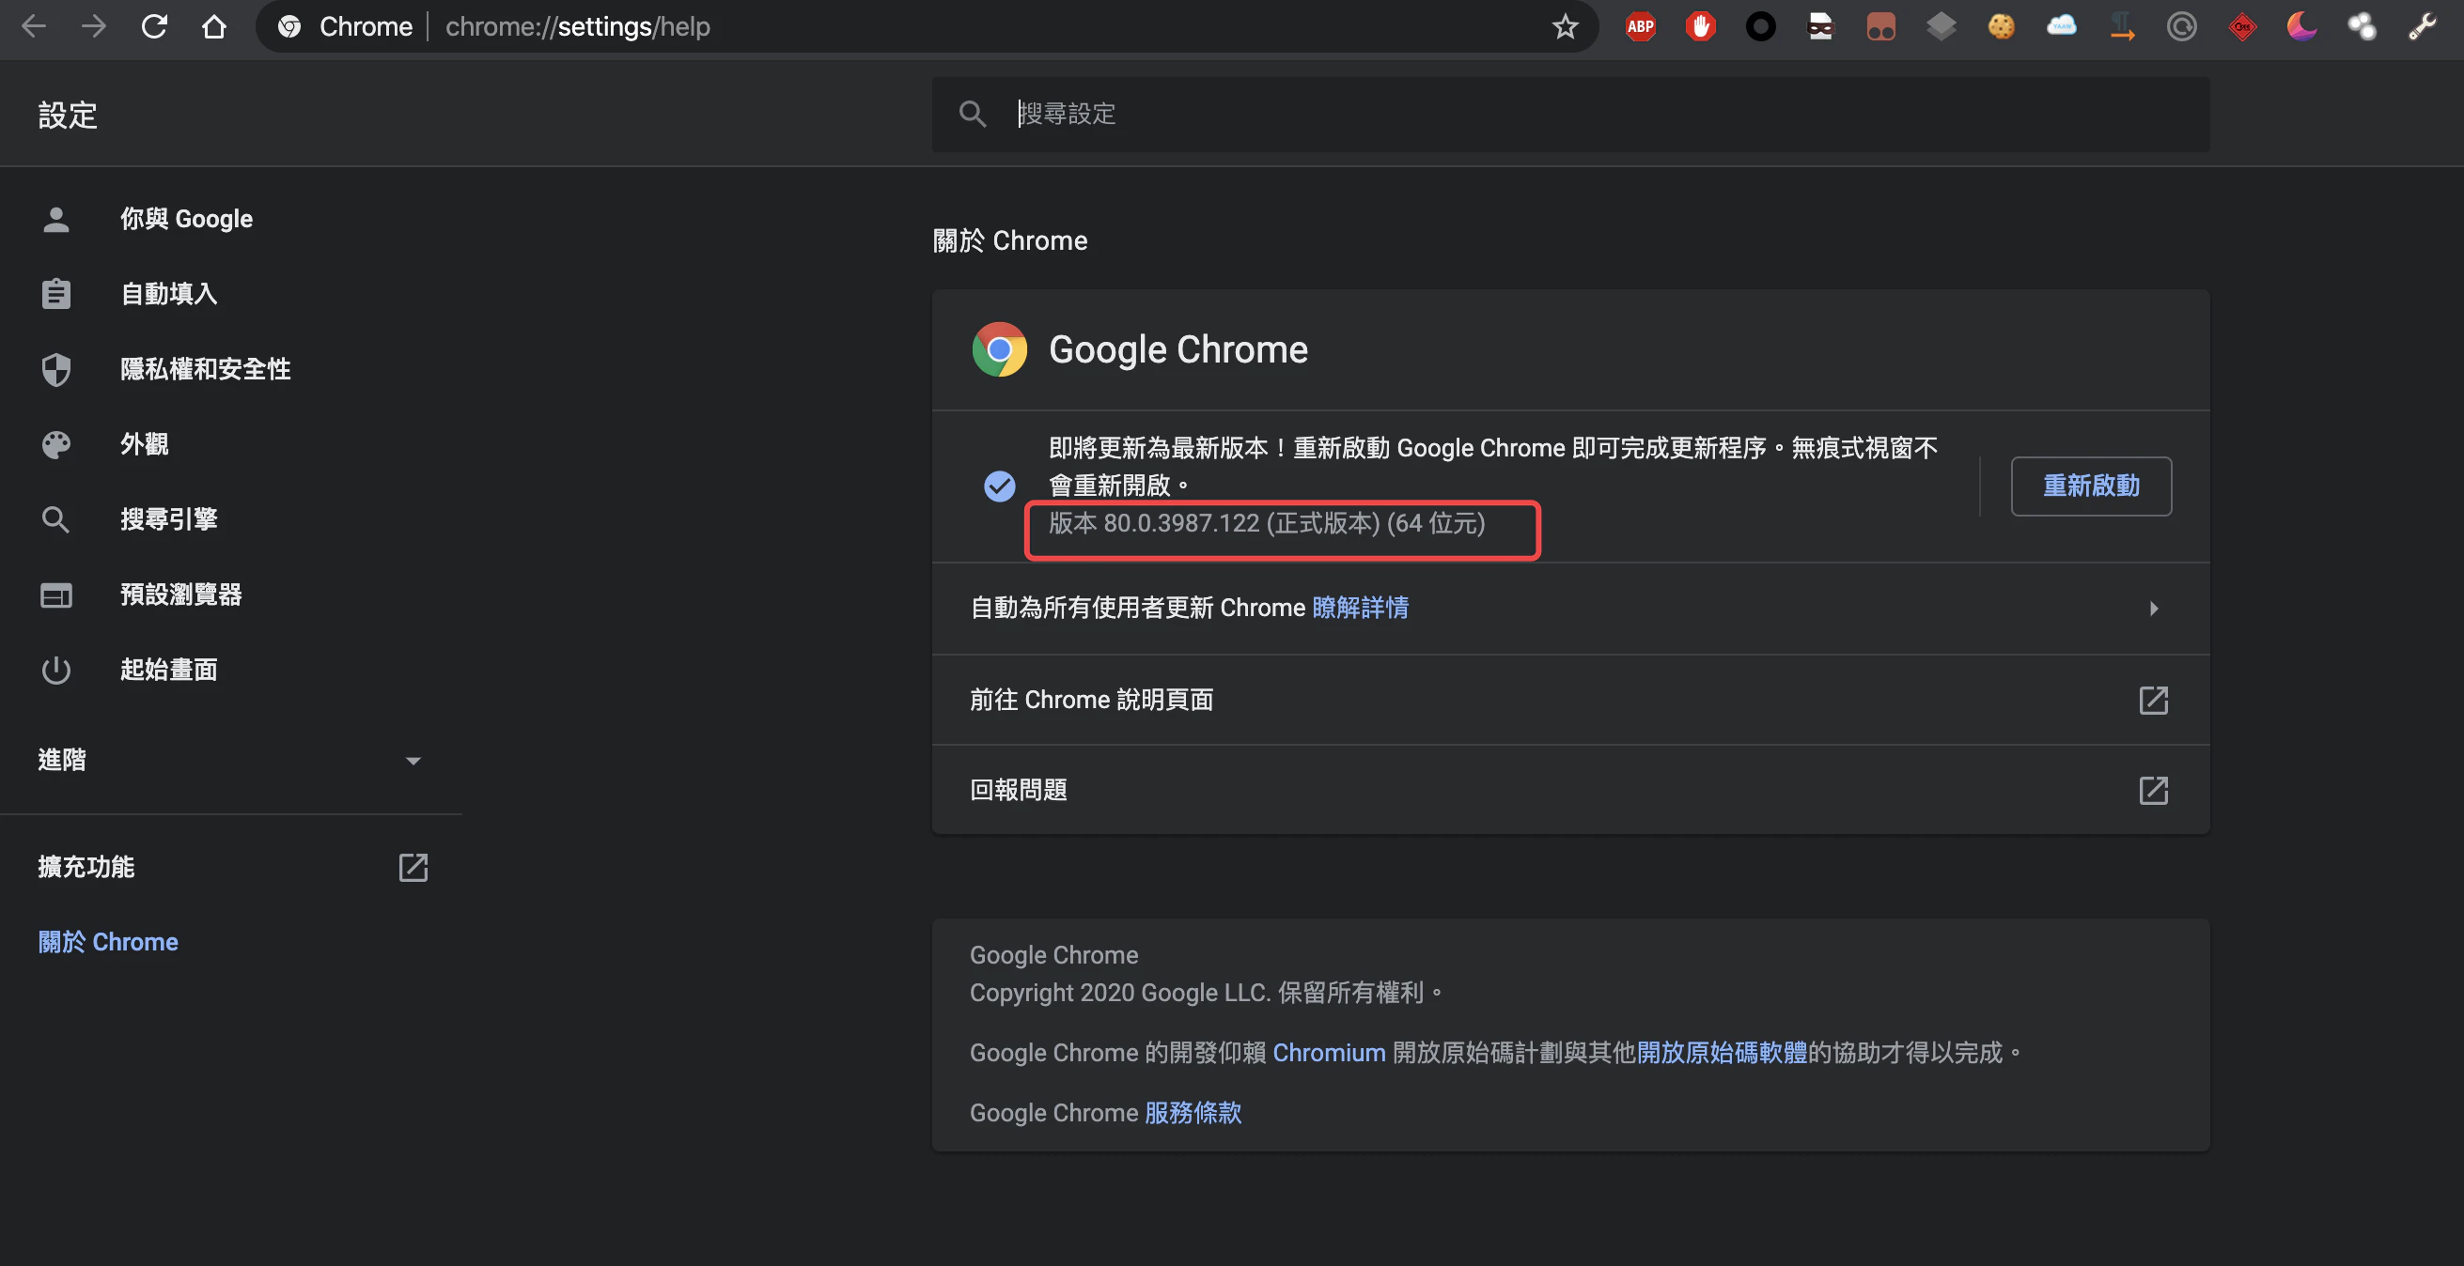2464x1266 pixels.
Task: Open the red stop-hand blocker extension
Action: pos(1701,27)
